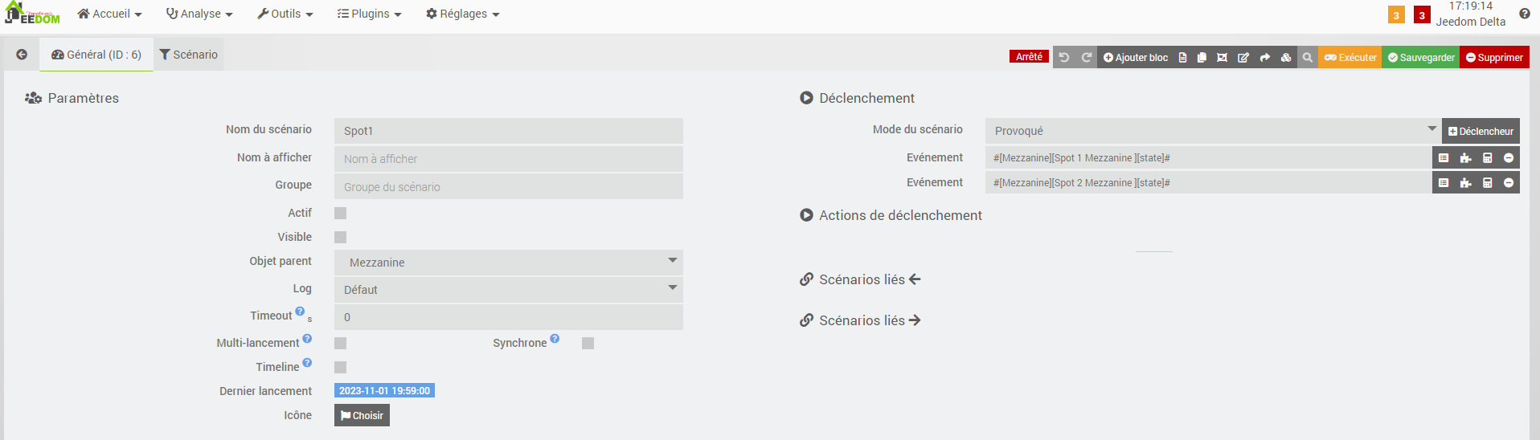Click the Choisir icon button

(x=362, y=415)
